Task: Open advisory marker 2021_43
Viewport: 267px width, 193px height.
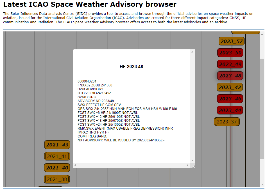Action: pyautogui.click(x=57, y=145)
